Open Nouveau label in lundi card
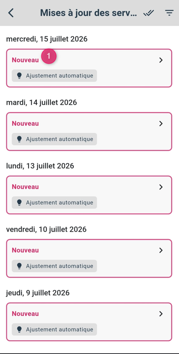This screenshot has width=179, height=354. pos(25,187)
